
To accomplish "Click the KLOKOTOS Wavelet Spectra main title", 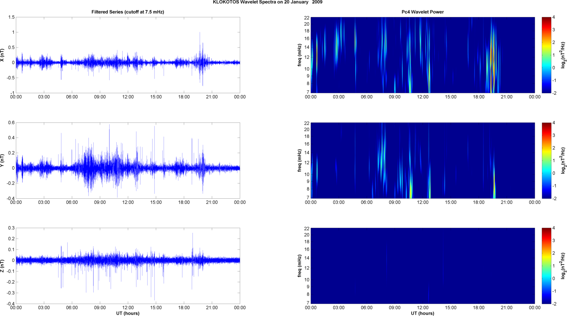I will coord(268,2).
